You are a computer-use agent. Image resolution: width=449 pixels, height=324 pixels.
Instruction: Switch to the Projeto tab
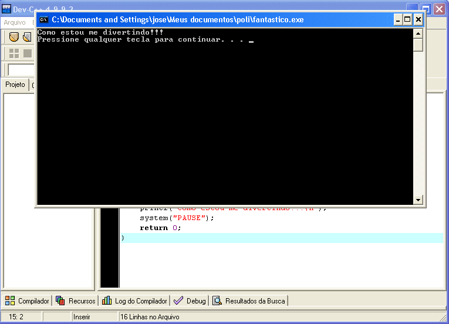click(x=15, y=85)
